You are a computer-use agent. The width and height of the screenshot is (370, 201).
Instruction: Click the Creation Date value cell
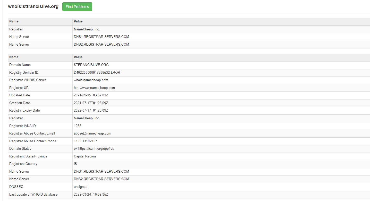tap(91, 103)
